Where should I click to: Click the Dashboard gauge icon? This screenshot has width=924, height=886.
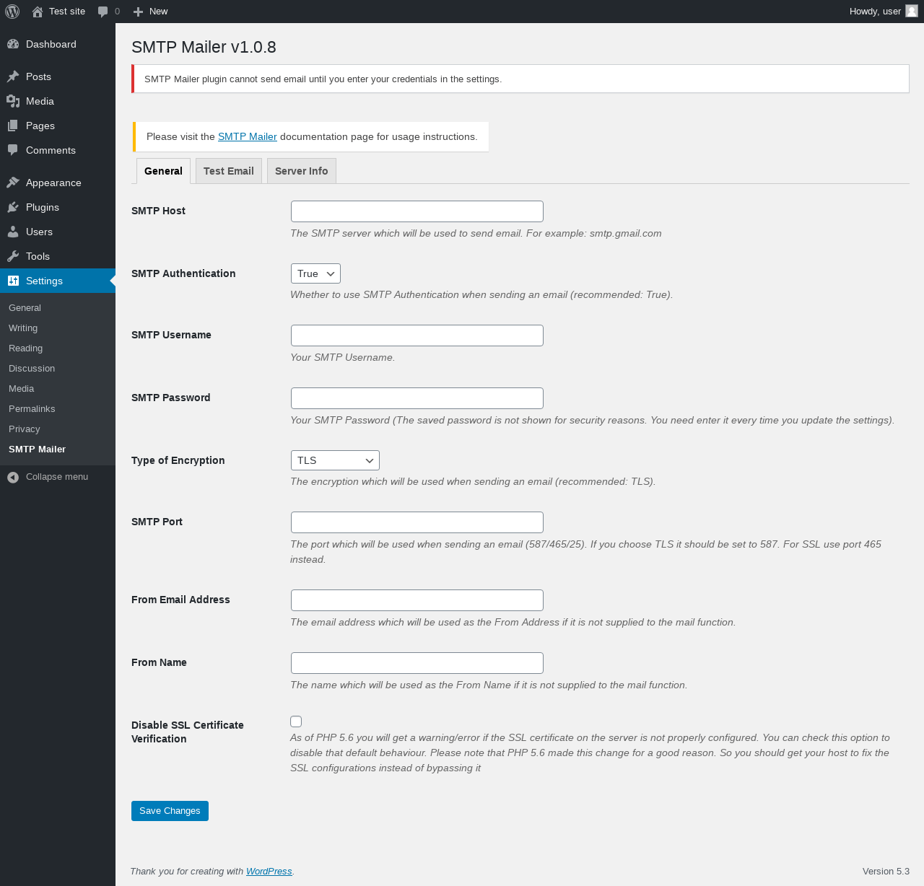(13, 44)
